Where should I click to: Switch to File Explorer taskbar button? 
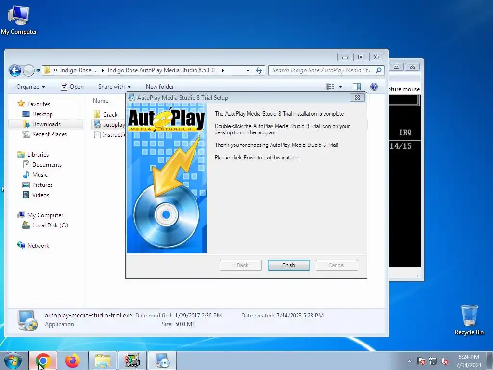103,360
